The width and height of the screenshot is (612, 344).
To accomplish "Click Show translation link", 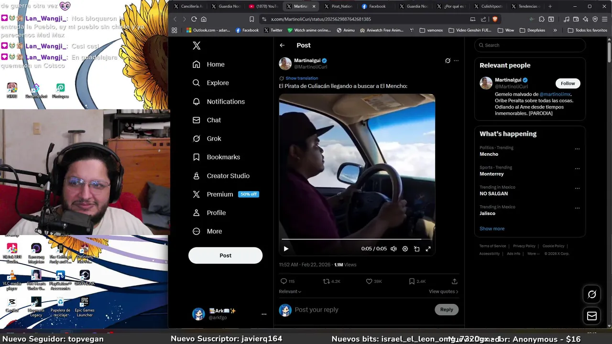I will coord(302,78).
